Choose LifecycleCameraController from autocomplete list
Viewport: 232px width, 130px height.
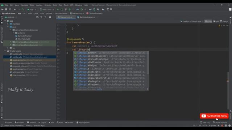pyautogui.click(x=110, y=78)
